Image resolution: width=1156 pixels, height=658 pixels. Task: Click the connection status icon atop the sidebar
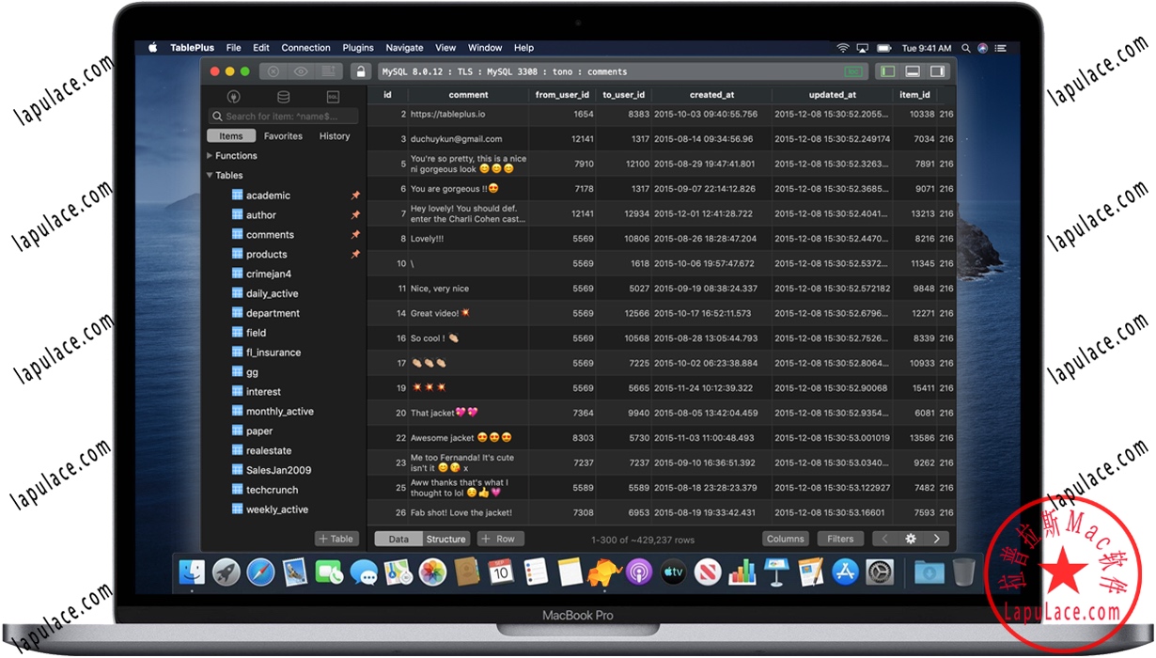(233, 96)
